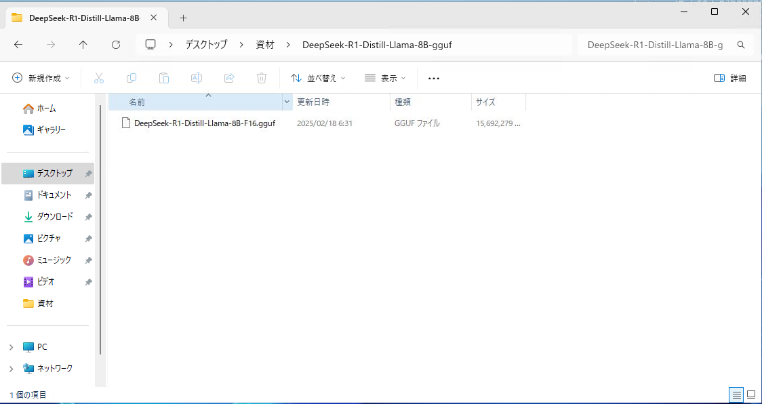Expand the PC tree node
762x404 pixels.
[x=11, y=347]
